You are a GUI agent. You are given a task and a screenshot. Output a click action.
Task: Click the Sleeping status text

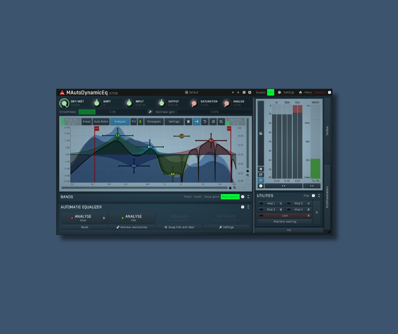tap(320, 92)
